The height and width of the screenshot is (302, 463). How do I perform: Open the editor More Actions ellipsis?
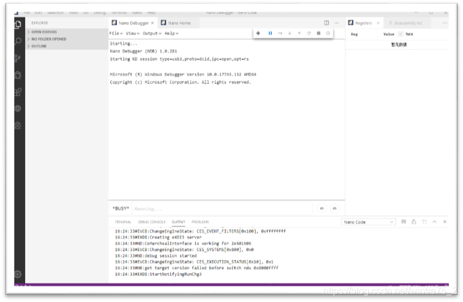coord(336,23)
